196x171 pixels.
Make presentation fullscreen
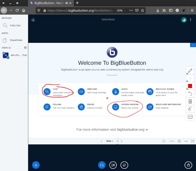coord(193,141)
